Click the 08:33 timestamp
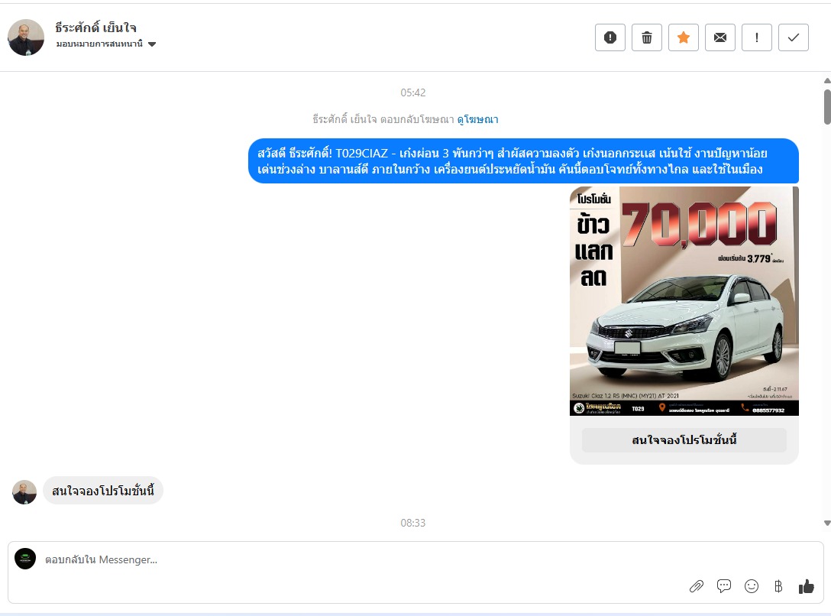This screenshot has height=616, width=831. tap(413, 524)
